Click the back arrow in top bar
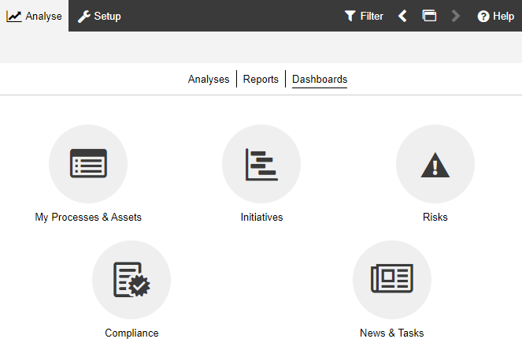Screen dimensions: 522x350 tap(402, 16)
